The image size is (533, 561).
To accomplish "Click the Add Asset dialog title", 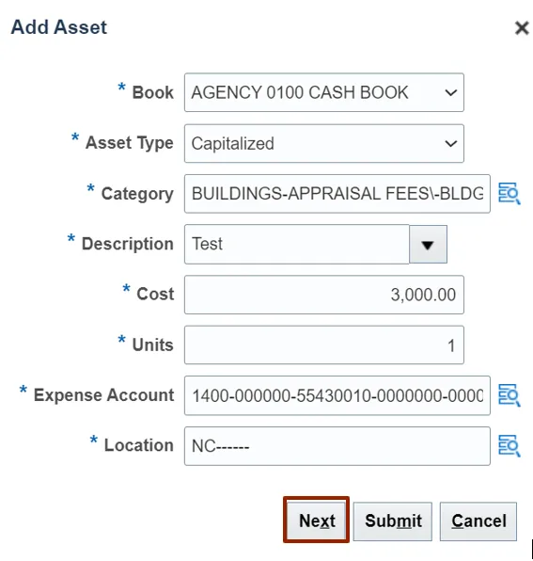I will [59, 27].
